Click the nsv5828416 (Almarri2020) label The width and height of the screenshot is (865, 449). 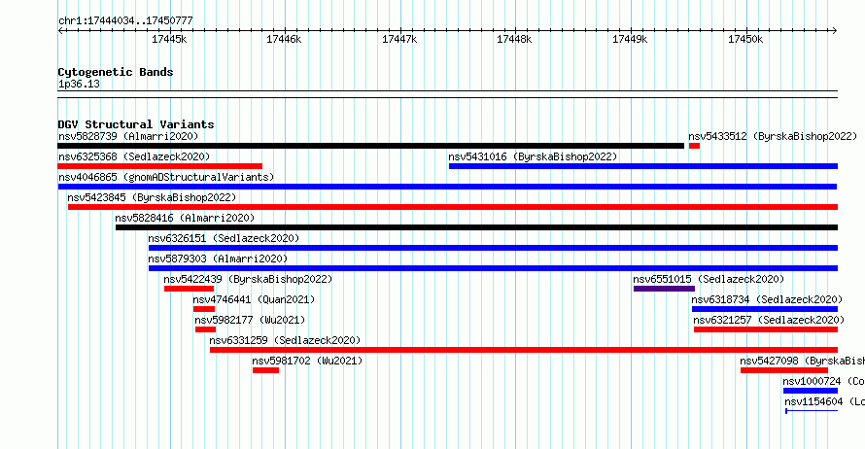tap(185, 218)
